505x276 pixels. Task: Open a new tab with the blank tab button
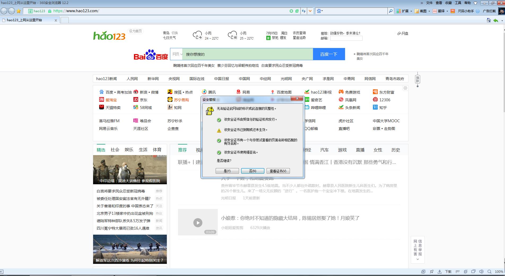click(65, 20)
